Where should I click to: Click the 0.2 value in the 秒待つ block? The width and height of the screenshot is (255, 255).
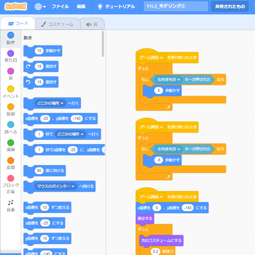point(156,252)
